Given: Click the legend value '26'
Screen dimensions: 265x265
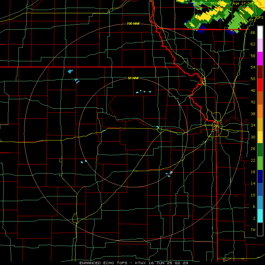Looking at the screenshot, I should (x=253, y=149).
